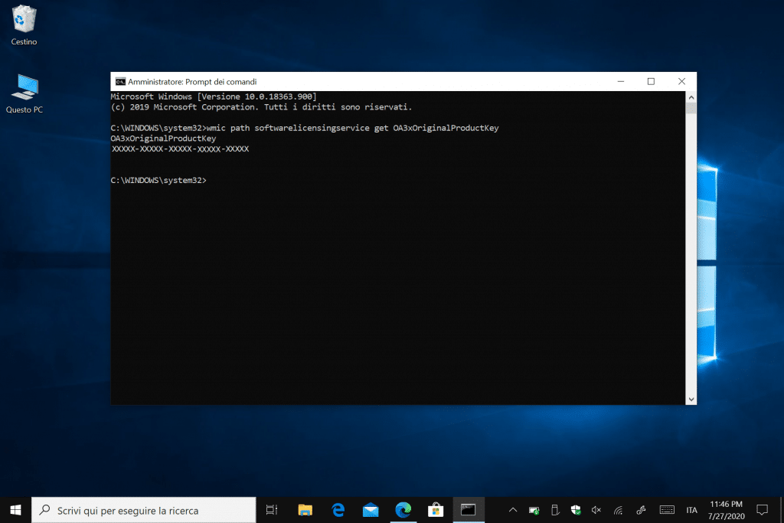Select the Questo PC desktop icon
The height and width of the screenshot is (523, 784).
(x=24, y=93)
